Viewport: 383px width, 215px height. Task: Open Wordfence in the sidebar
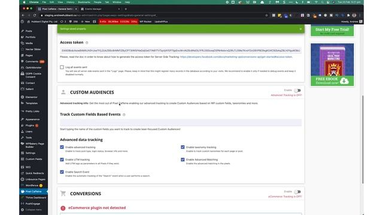coord(32,185)
